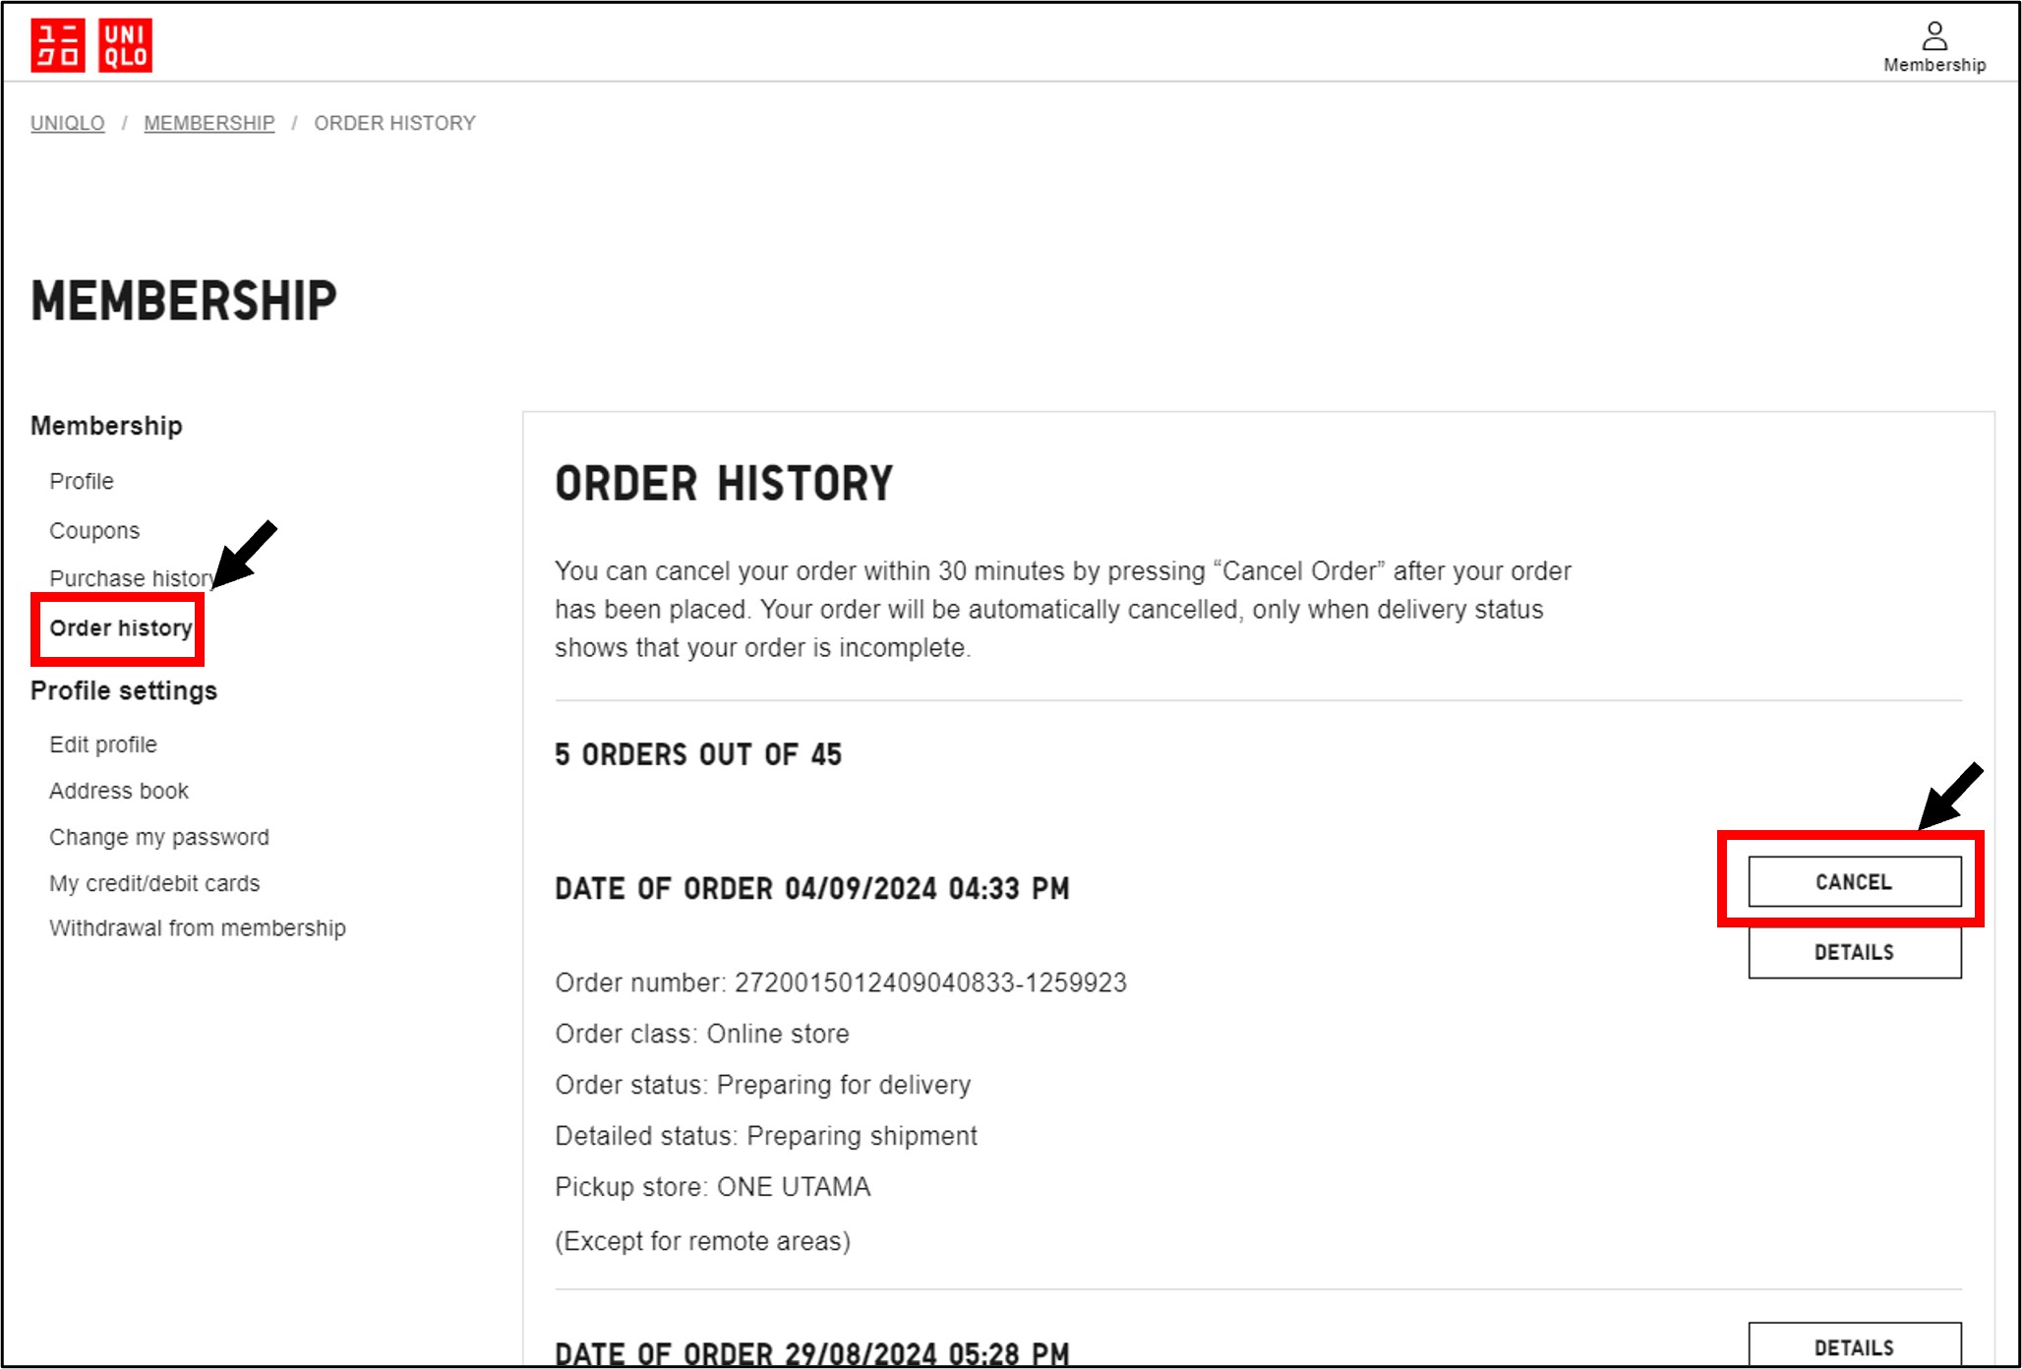2022x1369 pixels.
Task: Click Change my password
Action: [159, 837]
